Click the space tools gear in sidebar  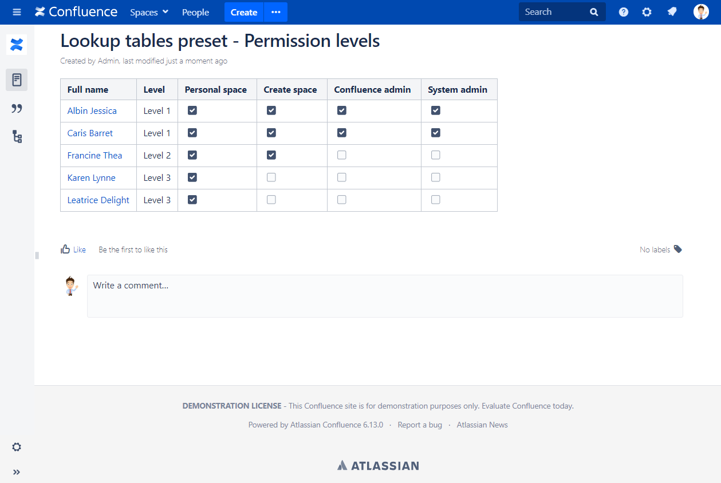[17, 447]
